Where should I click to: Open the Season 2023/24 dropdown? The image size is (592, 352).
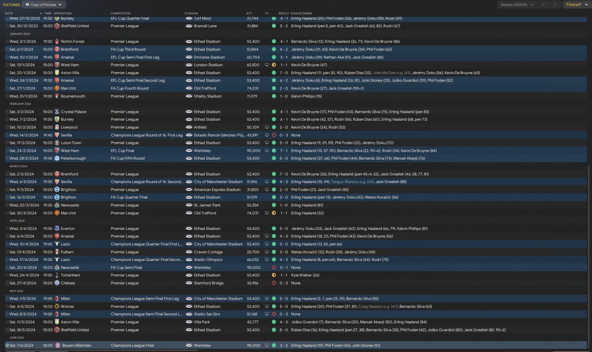pos(517,5)
